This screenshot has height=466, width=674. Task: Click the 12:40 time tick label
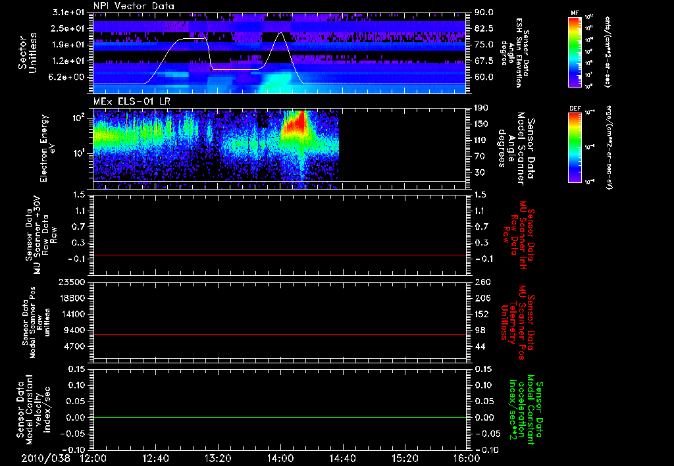[x=155, y=458]
